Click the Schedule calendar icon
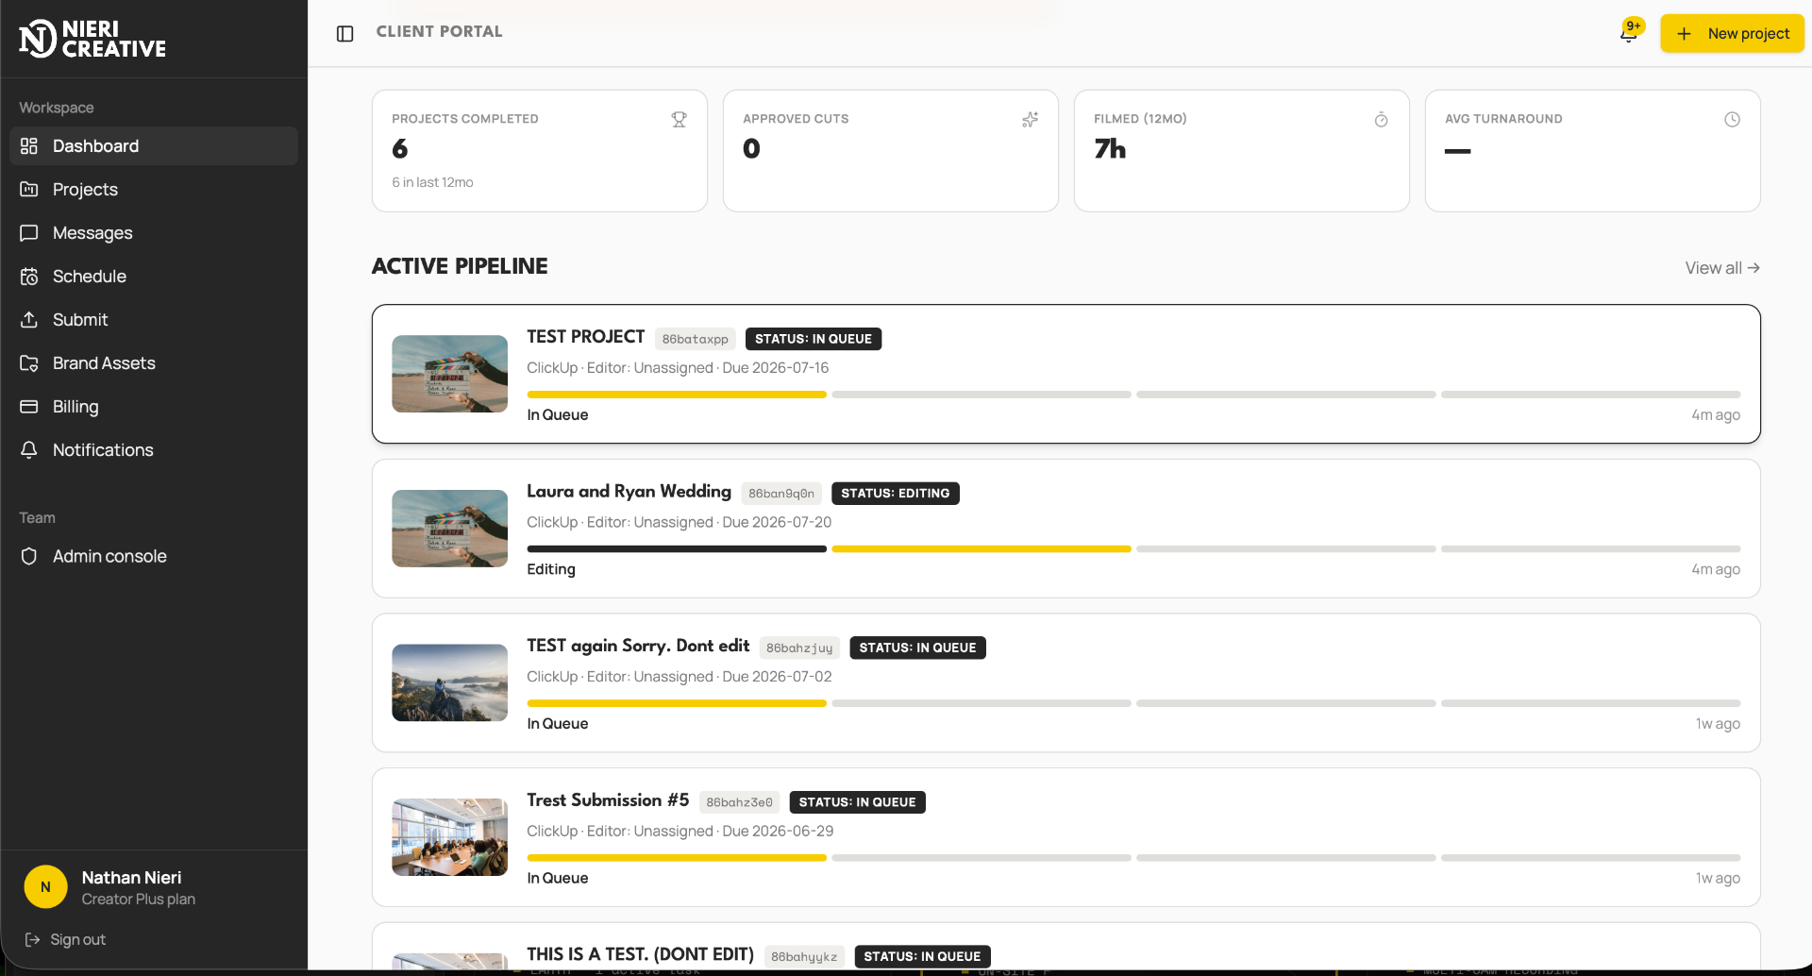Screen dimensions: 1812x976 coord(29,277)
